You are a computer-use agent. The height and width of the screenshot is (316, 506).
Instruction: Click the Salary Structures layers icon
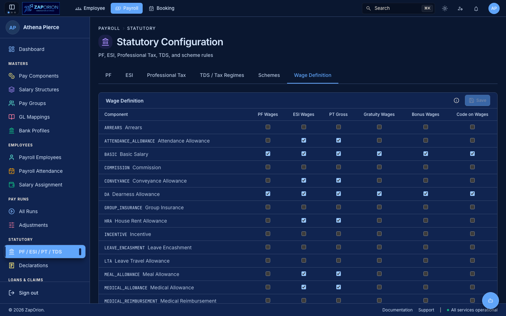coord(12,90)
